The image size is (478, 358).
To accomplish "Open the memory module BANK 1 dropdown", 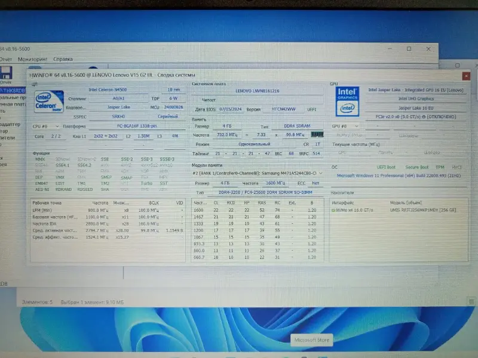I will pos(258,173).
